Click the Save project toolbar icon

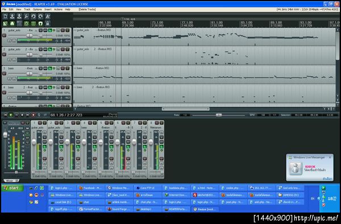pyautogui.click(x=19, y=16)
